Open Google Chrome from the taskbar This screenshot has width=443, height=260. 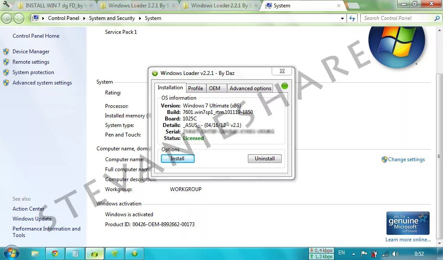pos(55,253)
